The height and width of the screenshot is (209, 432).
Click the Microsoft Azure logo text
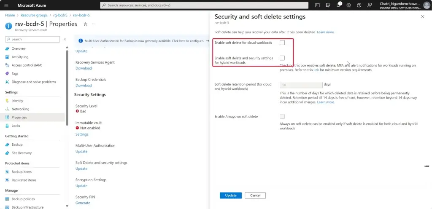32,5
